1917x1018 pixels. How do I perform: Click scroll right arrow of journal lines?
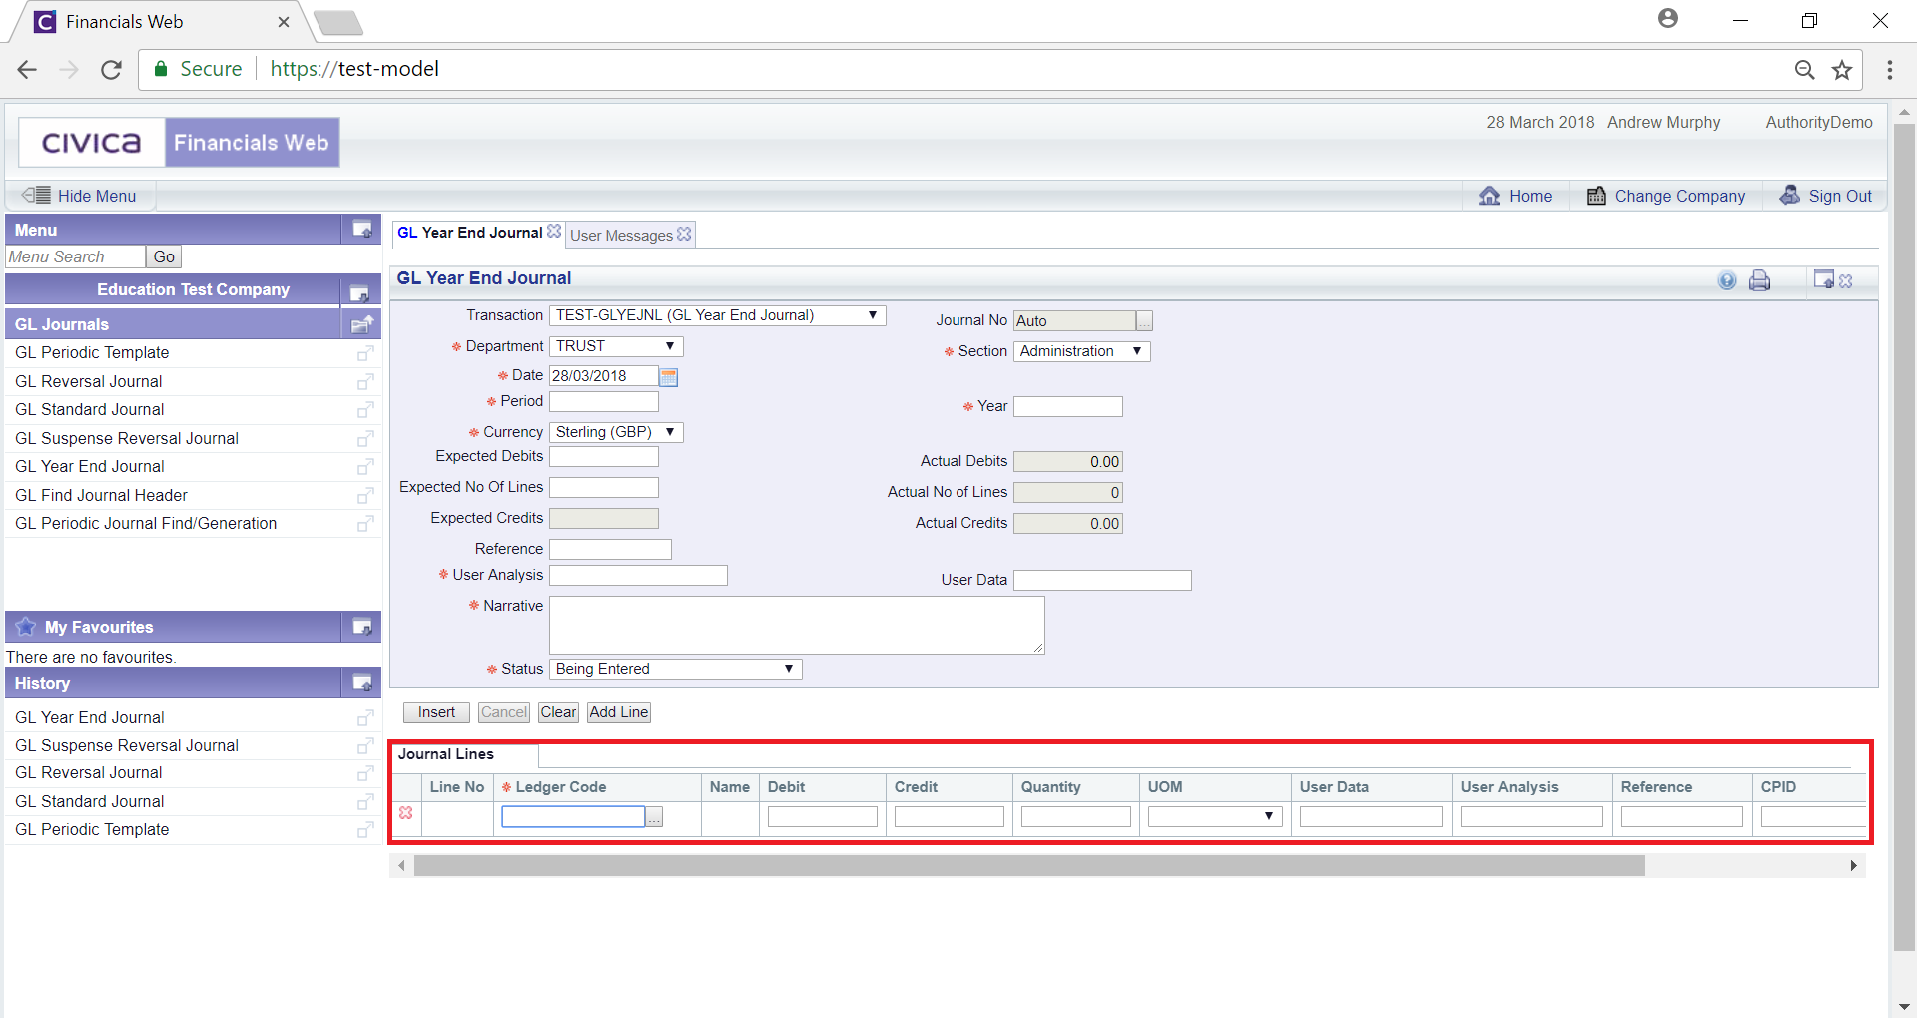(1853, 865)
